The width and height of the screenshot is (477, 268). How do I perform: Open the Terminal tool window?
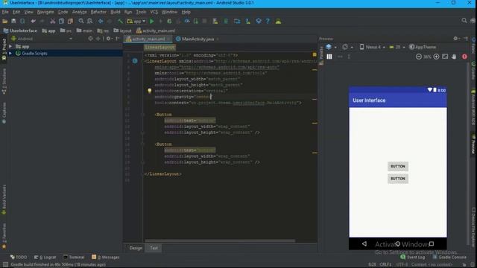point(74,257)
